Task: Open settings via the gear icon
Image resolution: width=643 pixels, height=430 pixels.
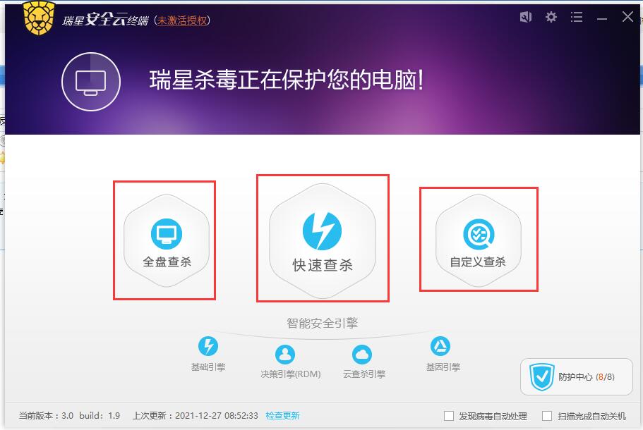Action: point(551,17)
